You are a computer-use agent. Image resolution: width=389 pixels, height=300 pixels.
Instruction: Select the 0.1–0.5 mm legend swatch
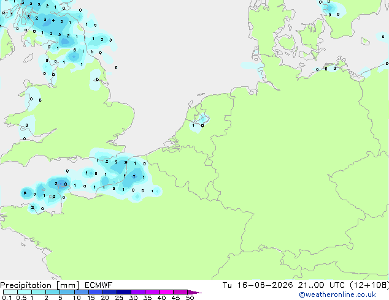coord(10,292)
